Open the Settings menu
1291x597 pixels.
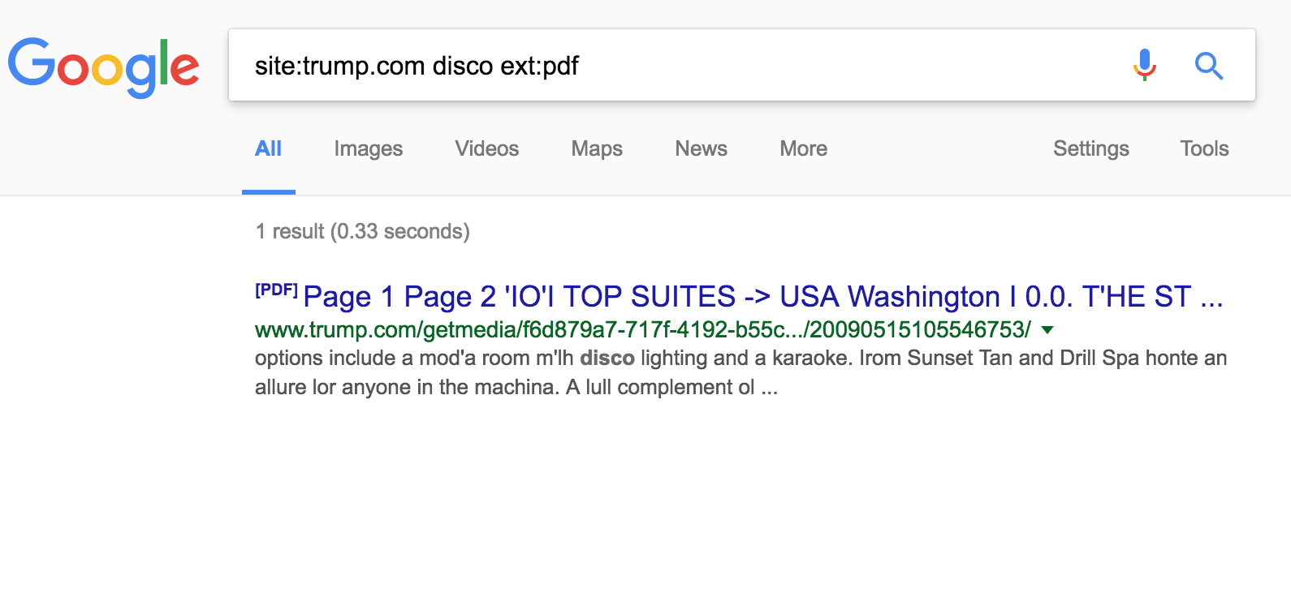(1090, 148)
